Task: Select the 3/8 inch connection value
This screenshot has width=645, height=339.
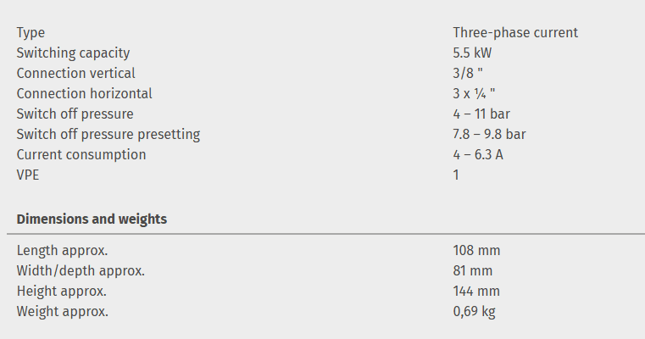Action: [468, 74]
